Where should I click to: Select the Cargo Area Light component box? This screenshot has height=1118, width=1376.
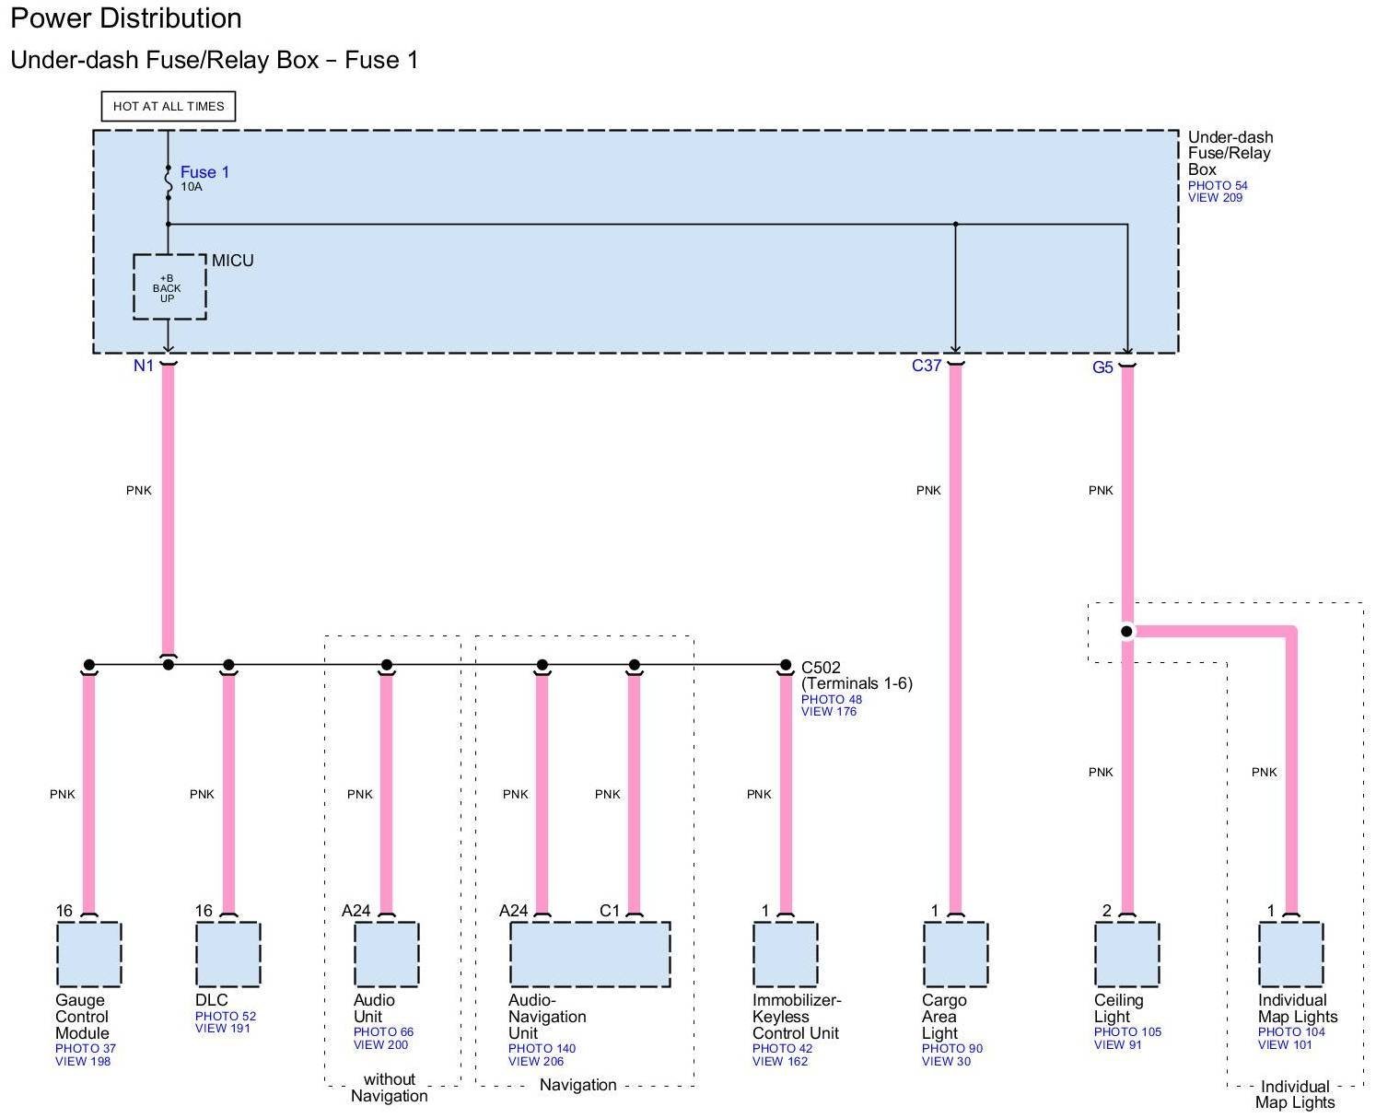click(x=955, y=954)
